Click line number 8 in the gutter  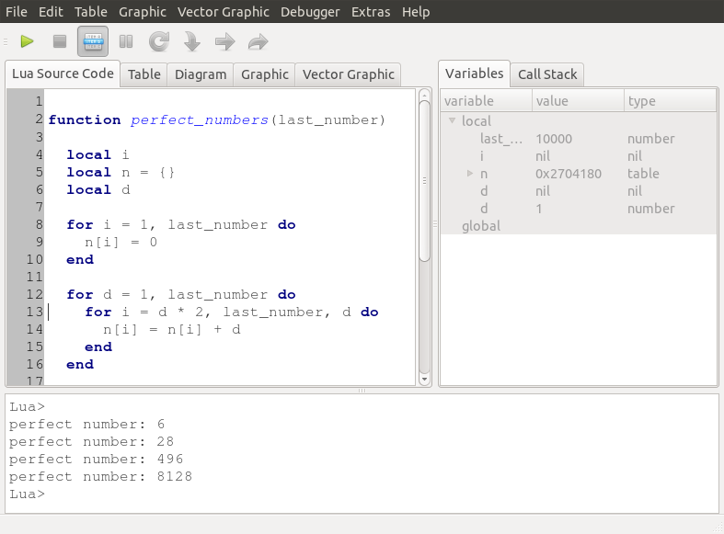[x=40, y=224]
